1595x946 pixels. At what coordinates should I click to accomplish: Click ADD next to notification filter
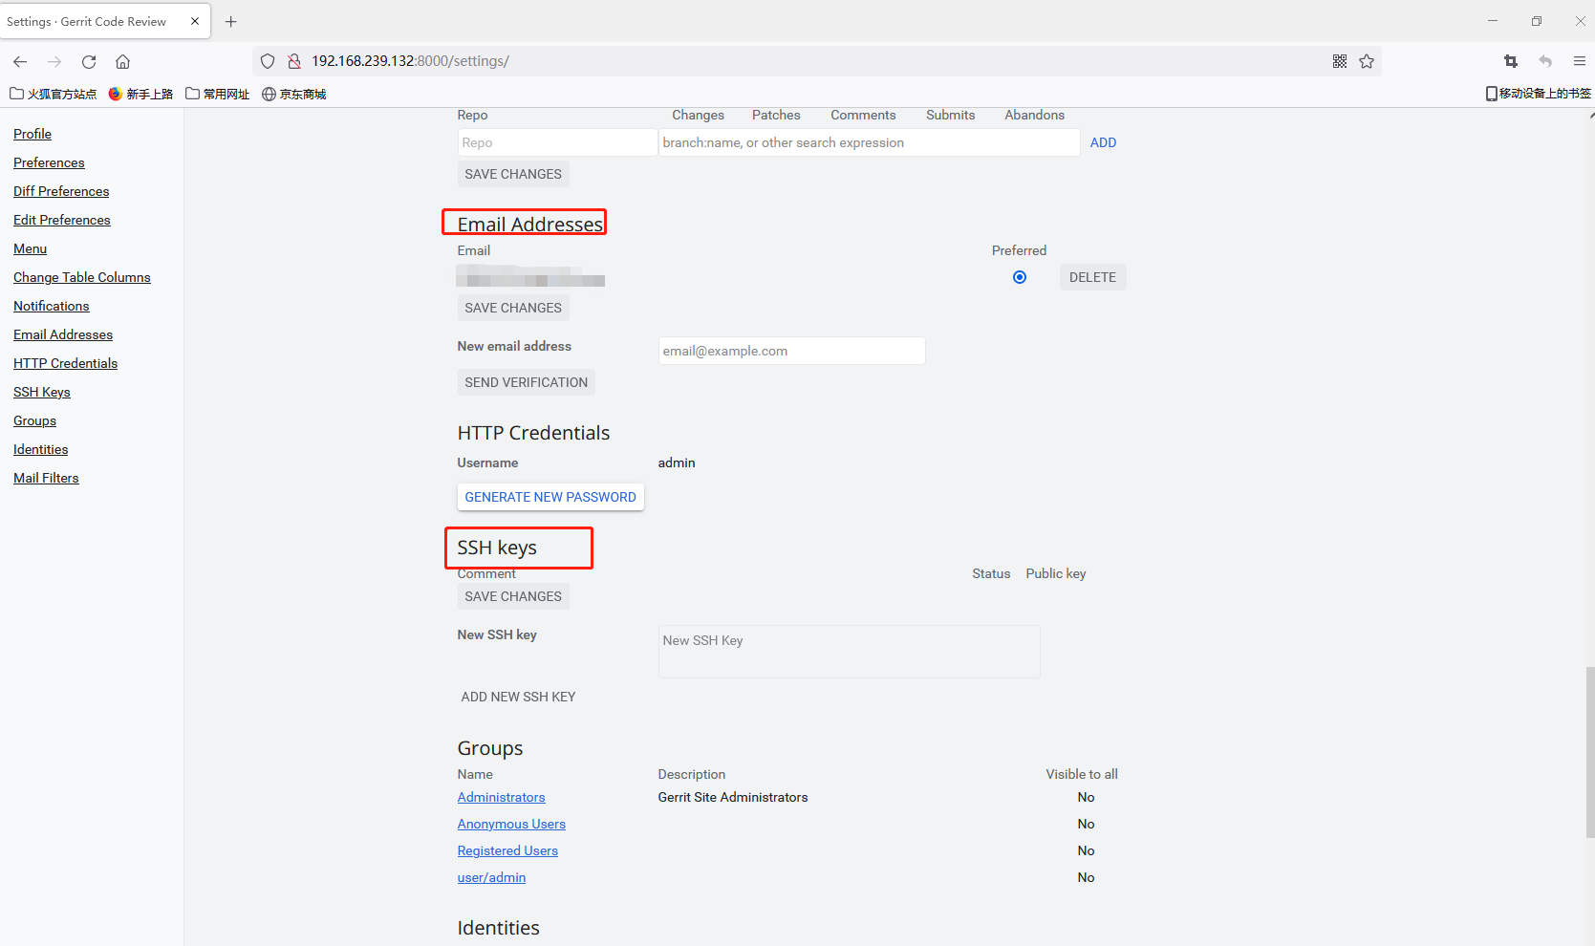[x=1103, y=142]
